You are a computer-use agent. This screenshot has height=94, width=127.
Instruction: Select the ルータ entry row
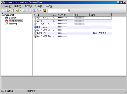pyautogui.click(x=73, y=21)
